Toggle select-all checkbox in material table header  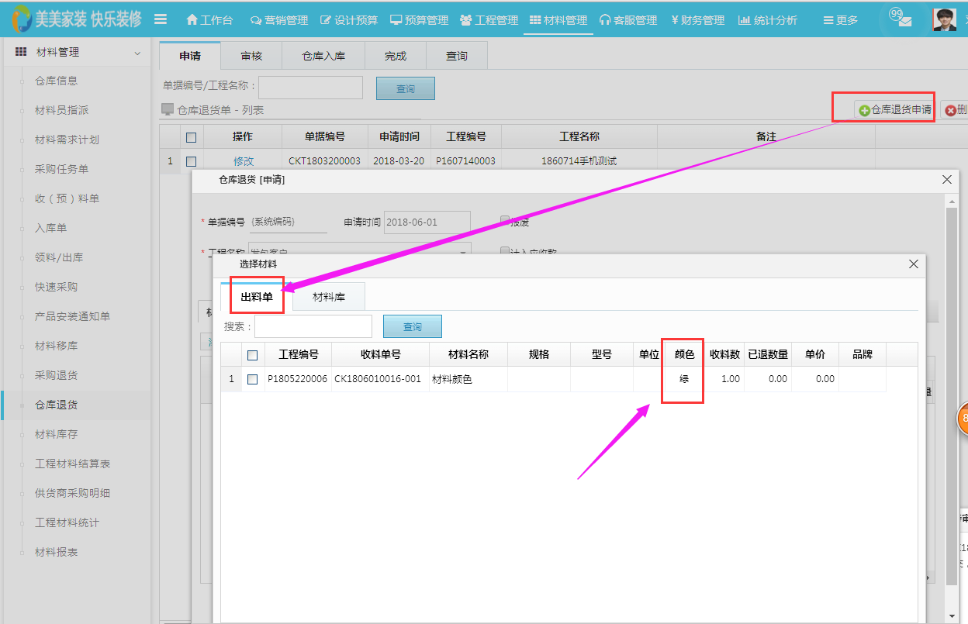[252, 355]
